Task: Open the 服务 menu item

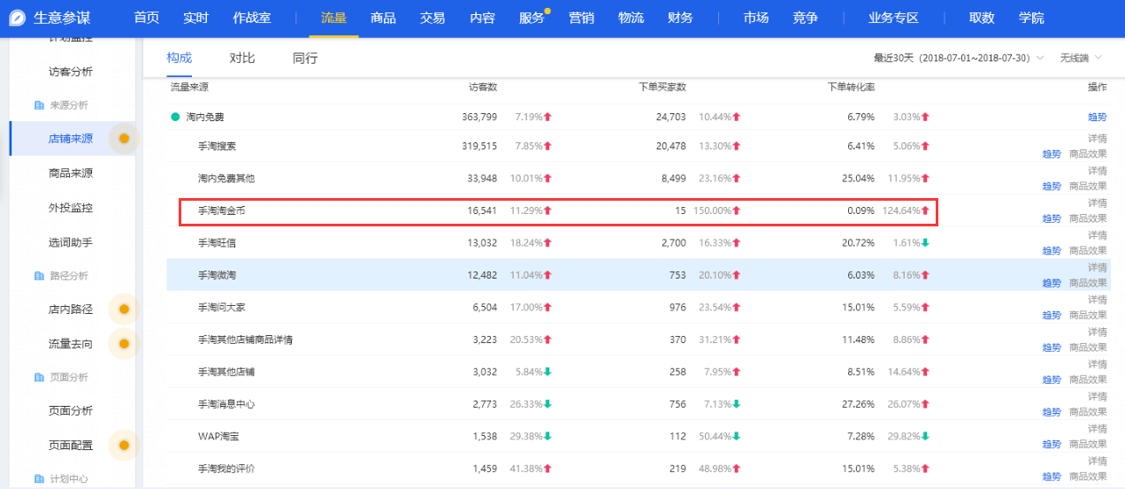Action: 532,19
